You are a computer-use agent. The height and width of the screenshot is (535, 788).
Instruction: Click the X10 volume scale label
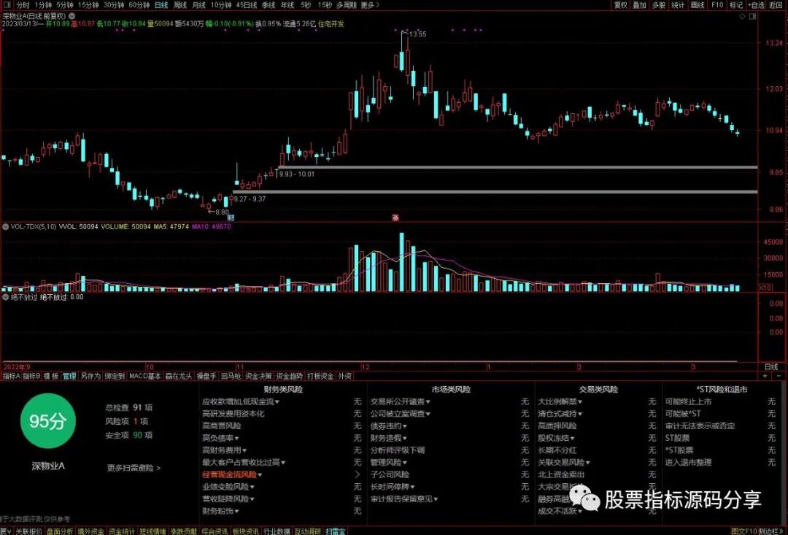(765, 288)
